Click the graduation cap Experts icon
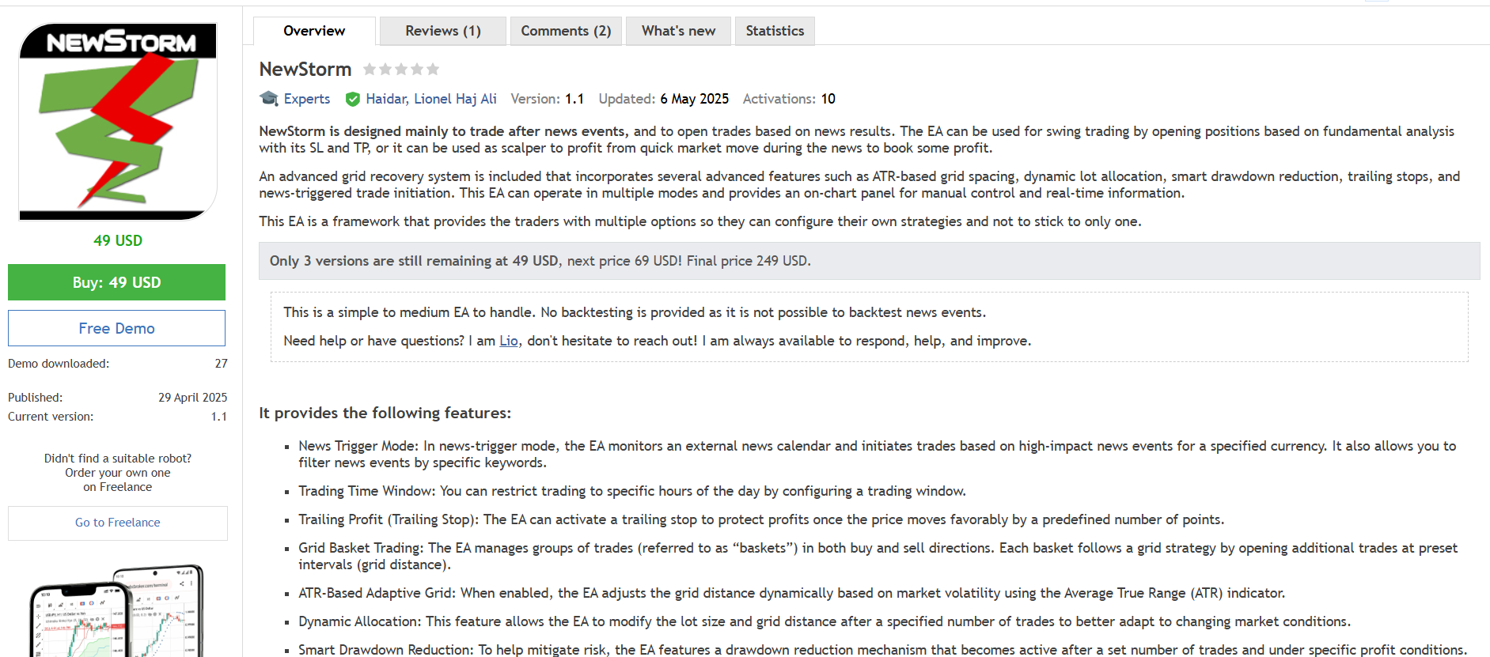 (269, 99)
